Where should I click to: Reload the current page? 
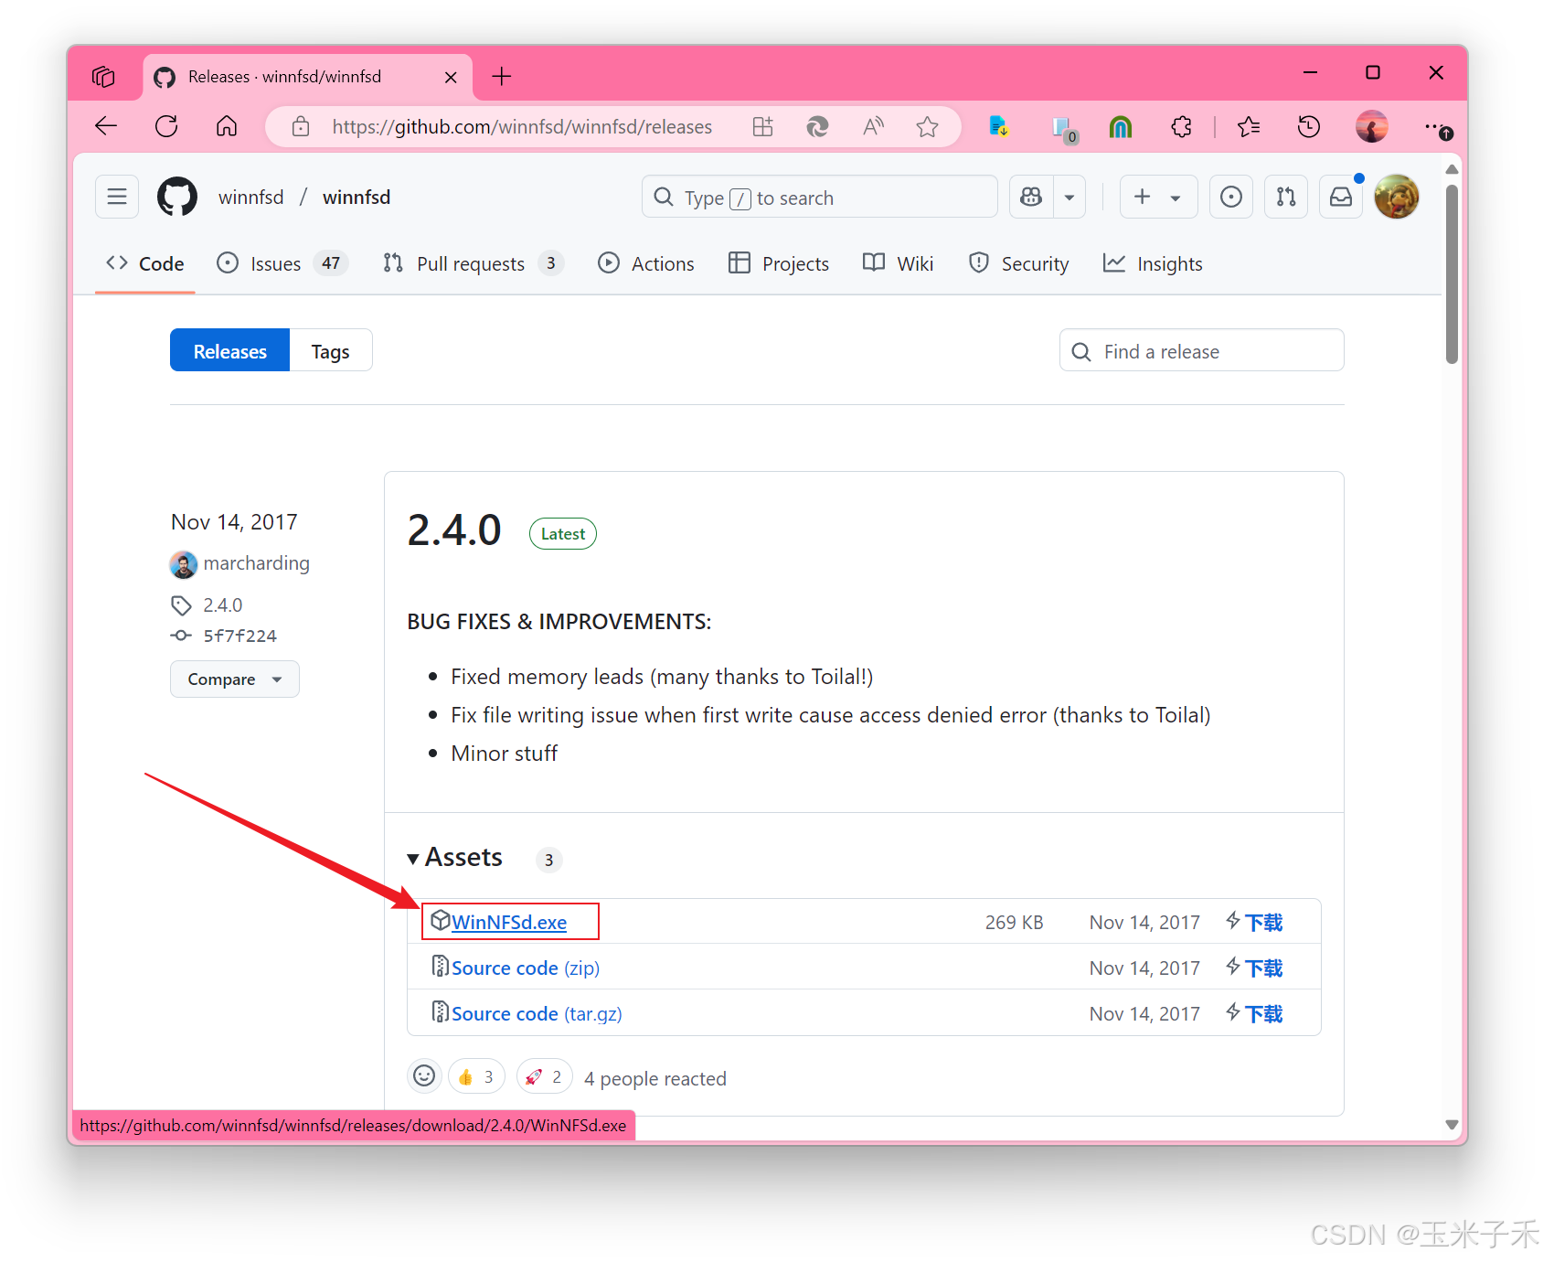point(166,126)
